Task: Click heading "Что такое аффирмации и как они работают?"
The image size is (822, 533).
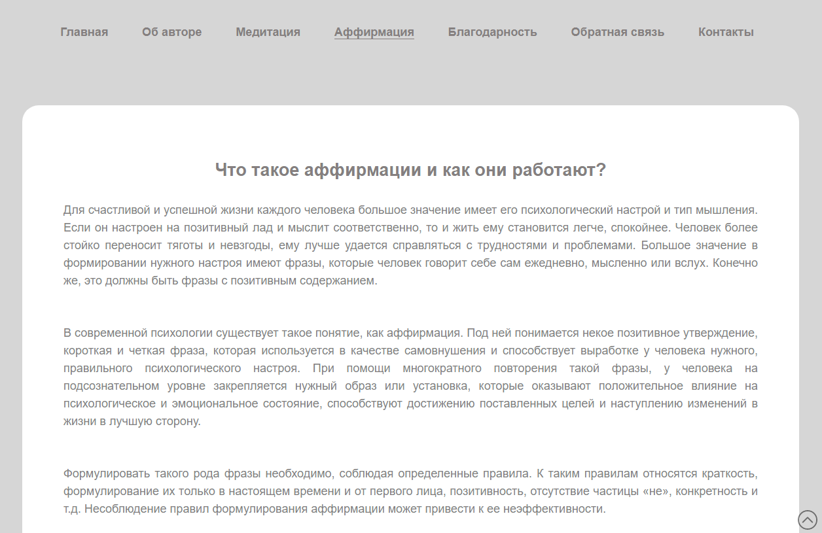Action: pyautogui.click(x=410, y=170)
